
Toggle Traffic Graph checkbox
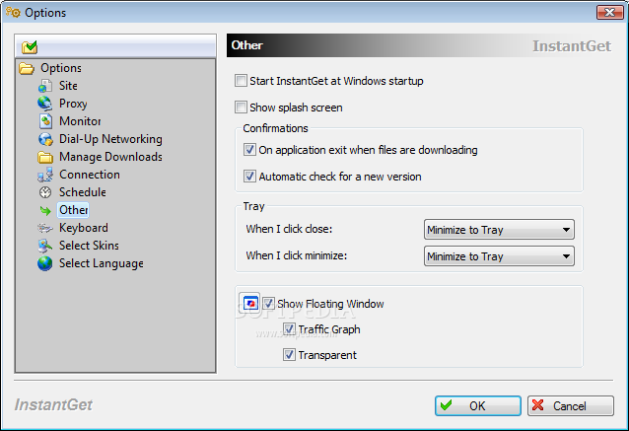[x=289, y=329]
